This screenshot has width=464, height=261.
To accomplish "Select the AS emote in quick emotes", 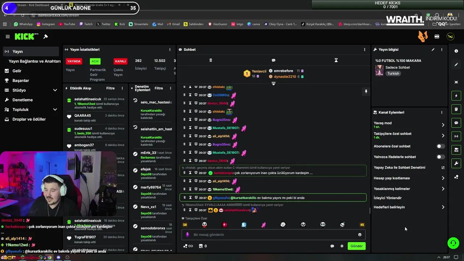I will pyautogui.click(x=362, y=225).
